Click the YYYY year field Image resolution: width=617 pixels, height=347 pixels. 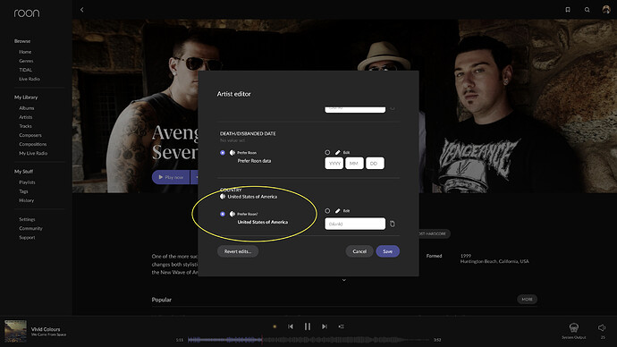pos(334,164)
